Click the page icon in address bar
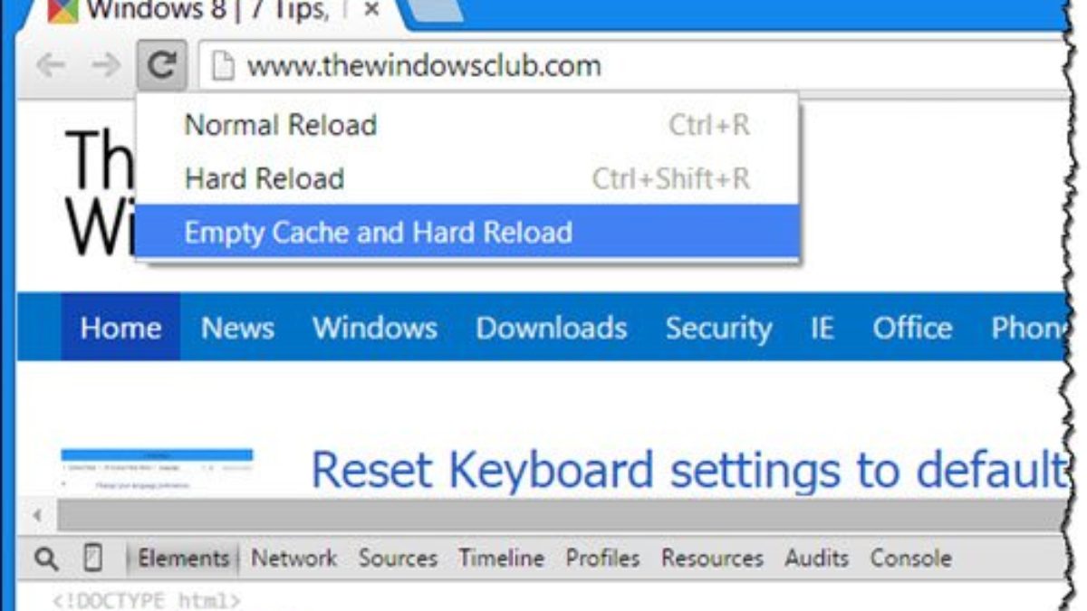 pos(222,66)
